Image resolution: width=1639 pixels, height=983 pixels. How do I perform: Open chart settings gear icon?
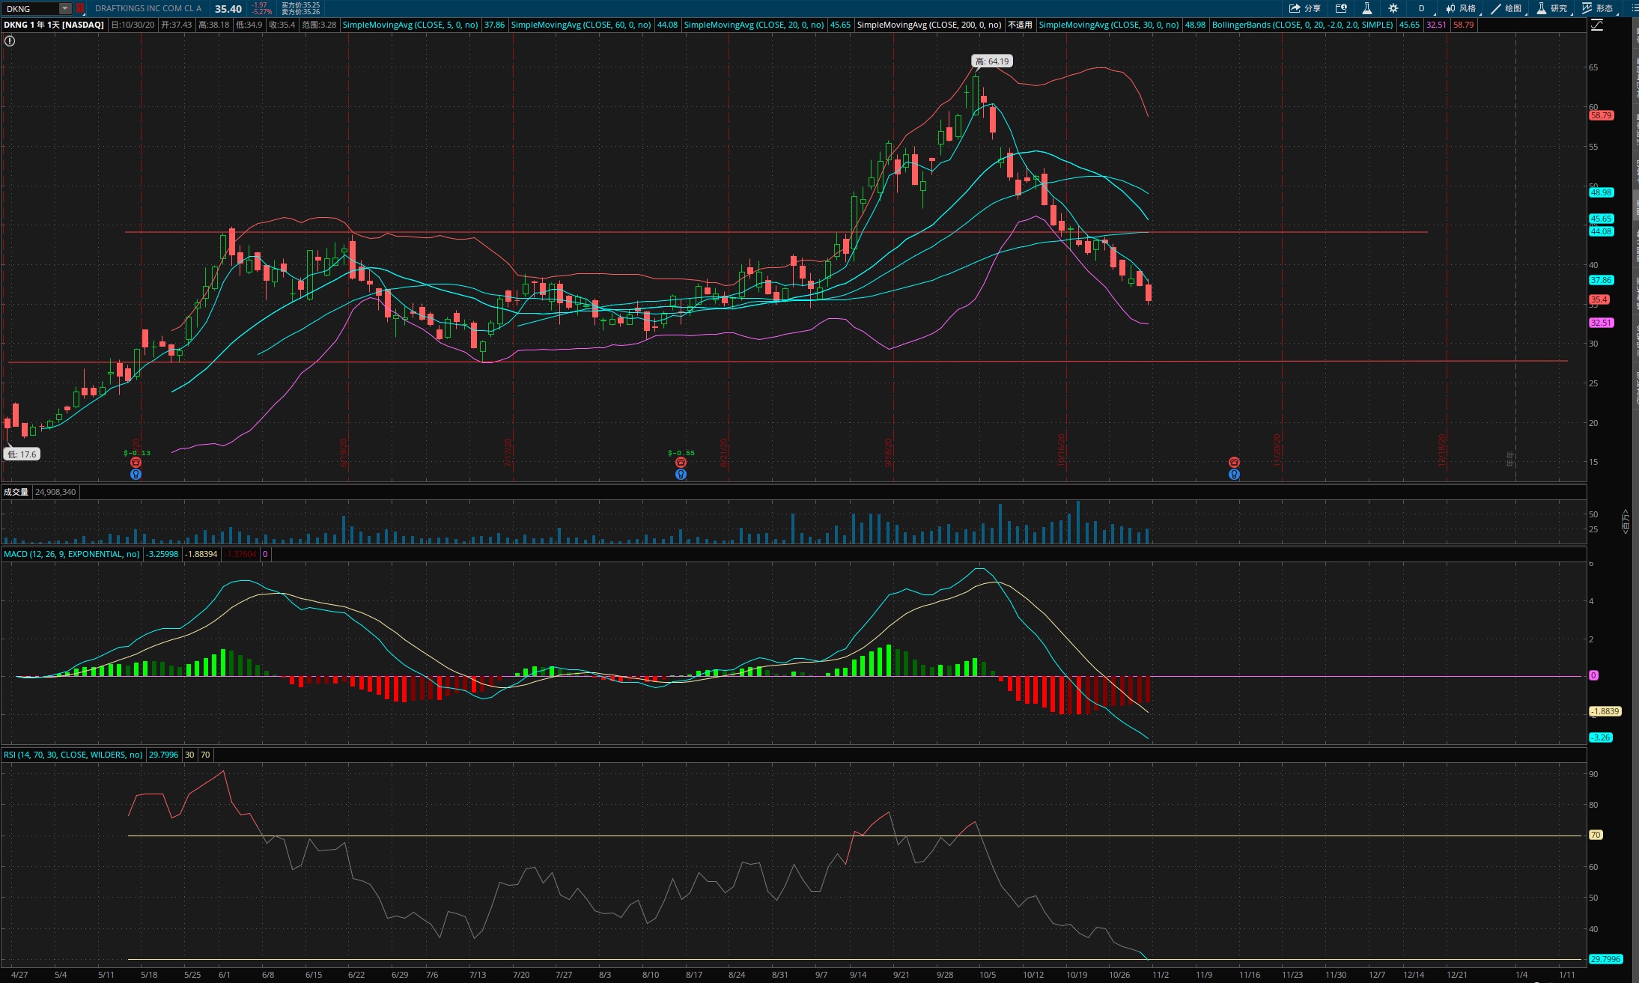pyautogui.click(x=1393, y=8)
